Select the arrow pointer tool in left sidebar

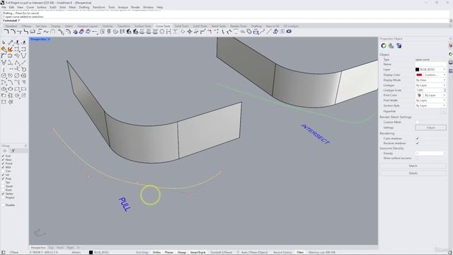[x=4, y=42]
